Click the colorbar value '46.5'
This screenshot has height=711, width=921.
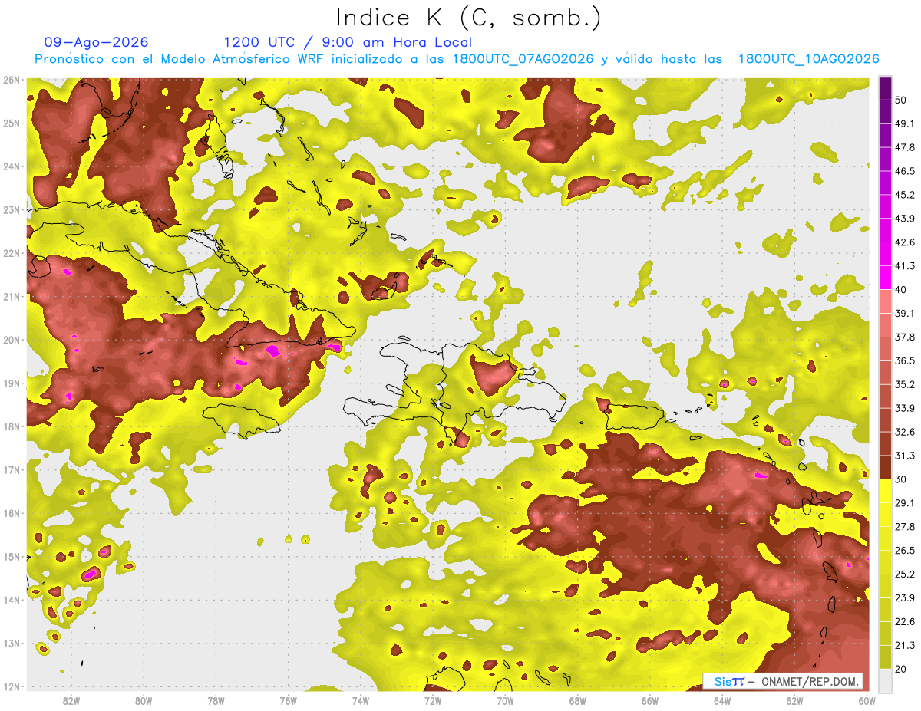pyautogui.click(x=905, y=171)
